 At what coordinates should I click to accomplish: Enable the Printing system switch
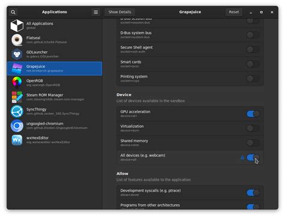tap(253, 79)
